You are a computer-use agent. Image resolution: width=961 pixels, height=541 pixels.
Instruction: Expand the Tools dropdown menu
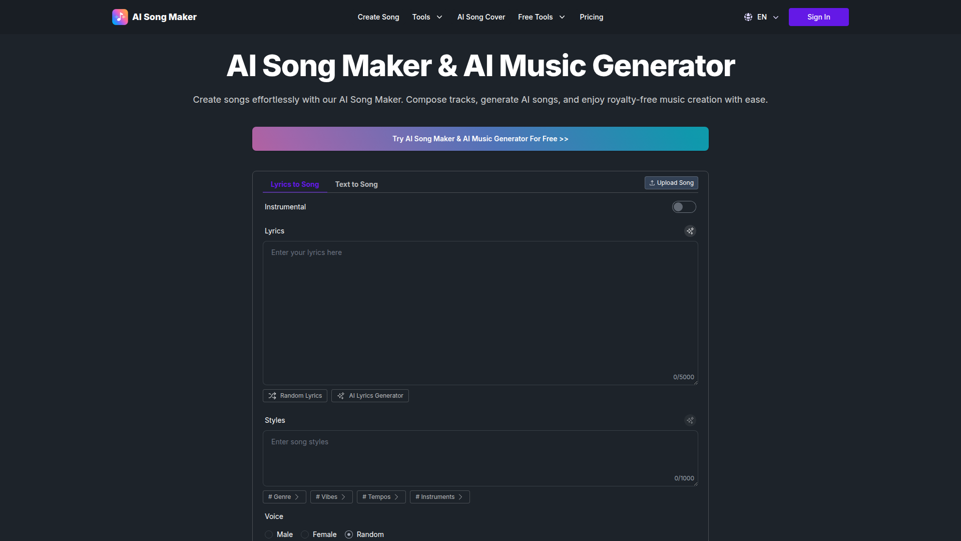coord(427,17)
